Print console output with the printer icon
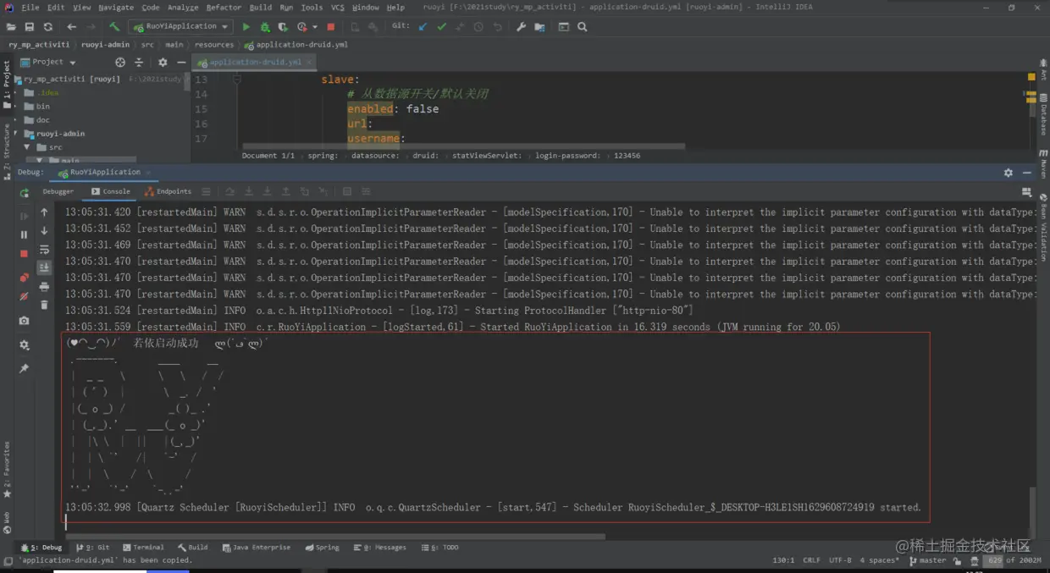Viewport: 1050px width, 573px height. [x=44, y=287]
